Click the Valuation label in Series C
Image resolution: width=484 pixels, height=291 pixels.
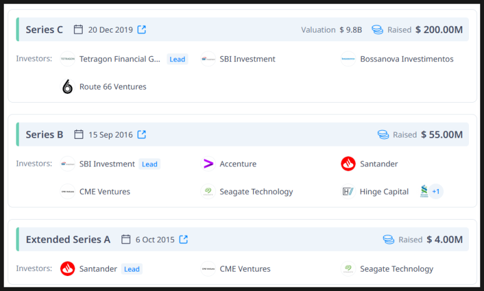point(318,30)
